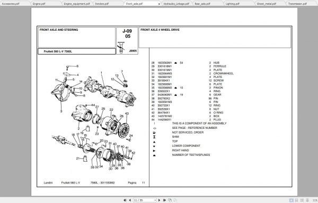The image size is (318, 203).
Task: Select continuous facing layout icon
Action: click(x=307, y=200)
